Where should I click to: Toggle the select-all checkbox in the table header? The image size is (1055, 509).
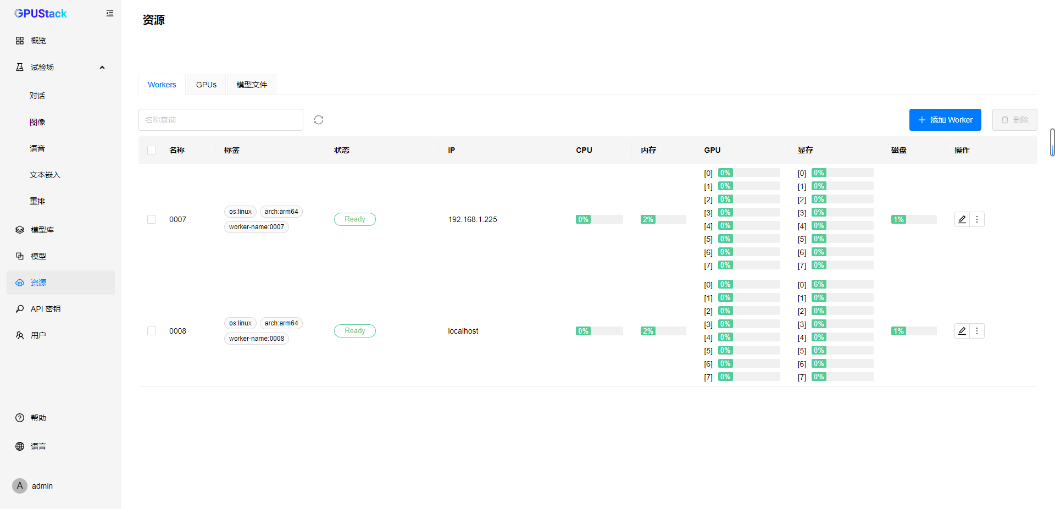coord(152,150)
